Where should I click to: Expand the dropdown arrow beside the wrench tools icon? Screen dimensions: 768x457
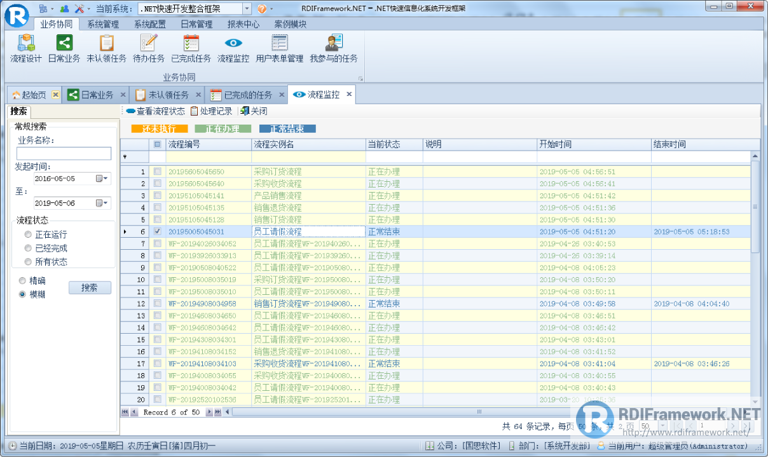[88, 9]
